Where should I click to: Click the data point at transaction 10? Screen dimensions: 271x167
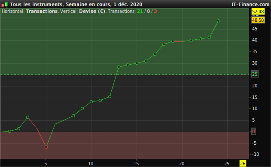(91, 102)
